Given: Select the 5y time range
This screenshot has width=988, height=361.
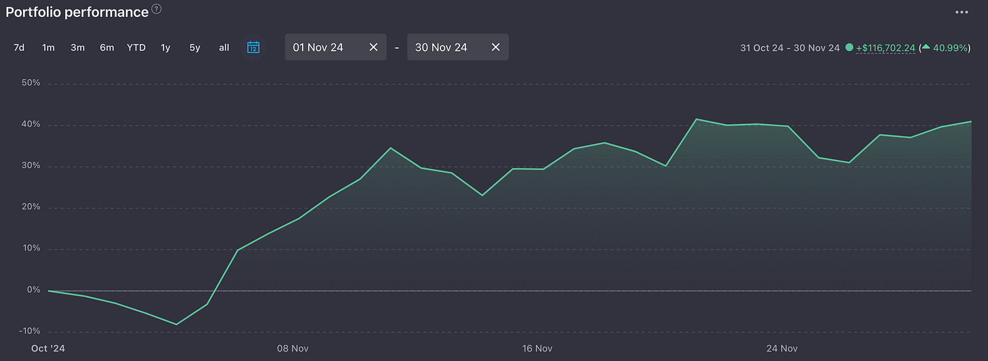Looking at the screenshot, I should (x=195, y=47).
